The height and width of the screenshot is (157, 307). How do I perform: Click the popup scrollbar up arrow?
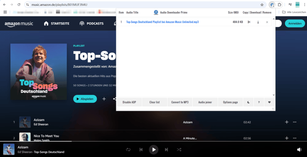(x=274, y=18)
